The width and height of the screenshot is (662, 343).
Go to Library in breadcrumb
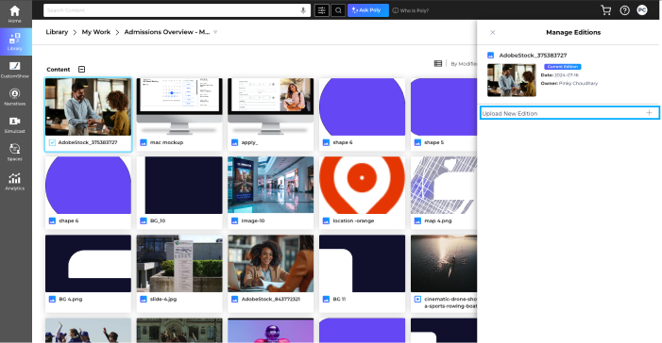tap(57, 32)
